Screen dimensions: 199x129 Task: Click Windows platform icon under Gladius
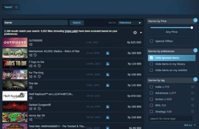[x=31, y=55]
